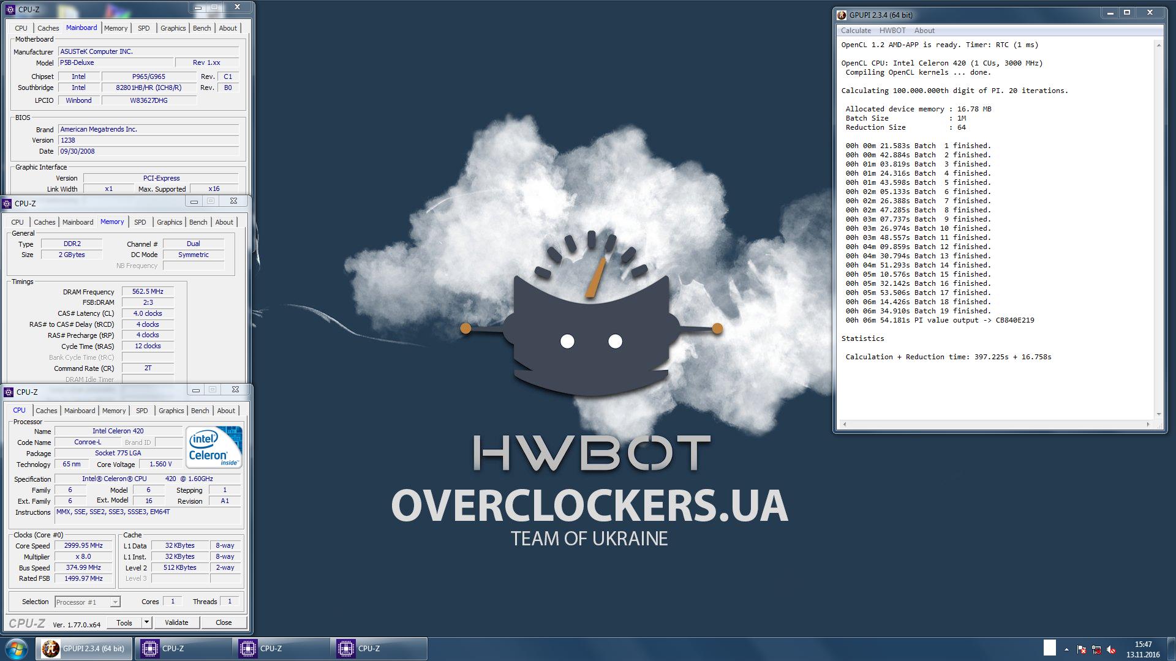The image size is (1176, 661).
Task: Switch to Caches tab in Mainboard window
Action: 48,28
